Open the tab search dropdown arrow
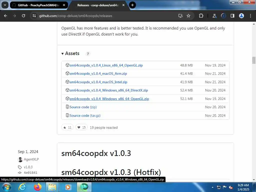The width and height of the screenshot is (256, 192). 5,5
